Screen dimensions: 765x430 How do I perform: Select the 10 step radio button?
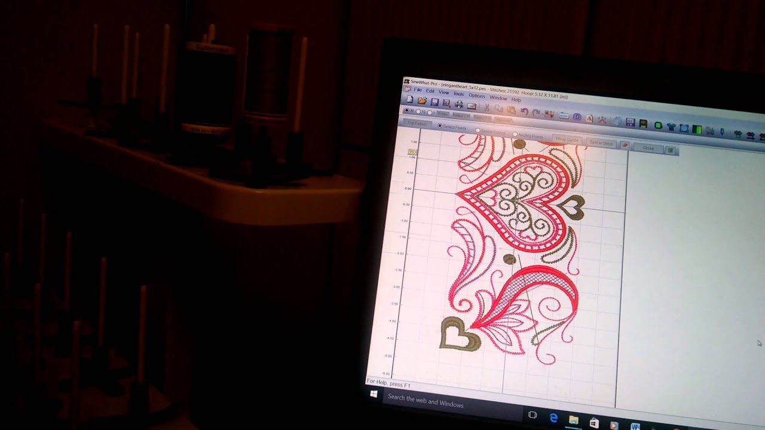click(x=418, y=112)
